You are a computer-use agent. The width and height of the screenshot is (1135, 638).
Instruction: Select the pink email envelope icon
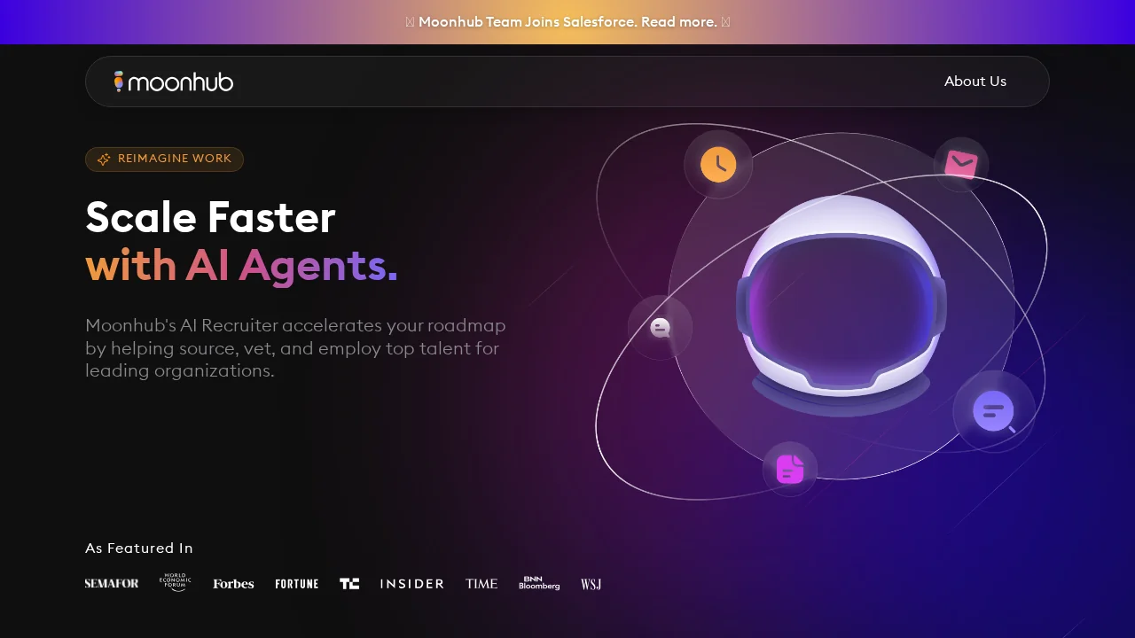[x=961, y=164]
